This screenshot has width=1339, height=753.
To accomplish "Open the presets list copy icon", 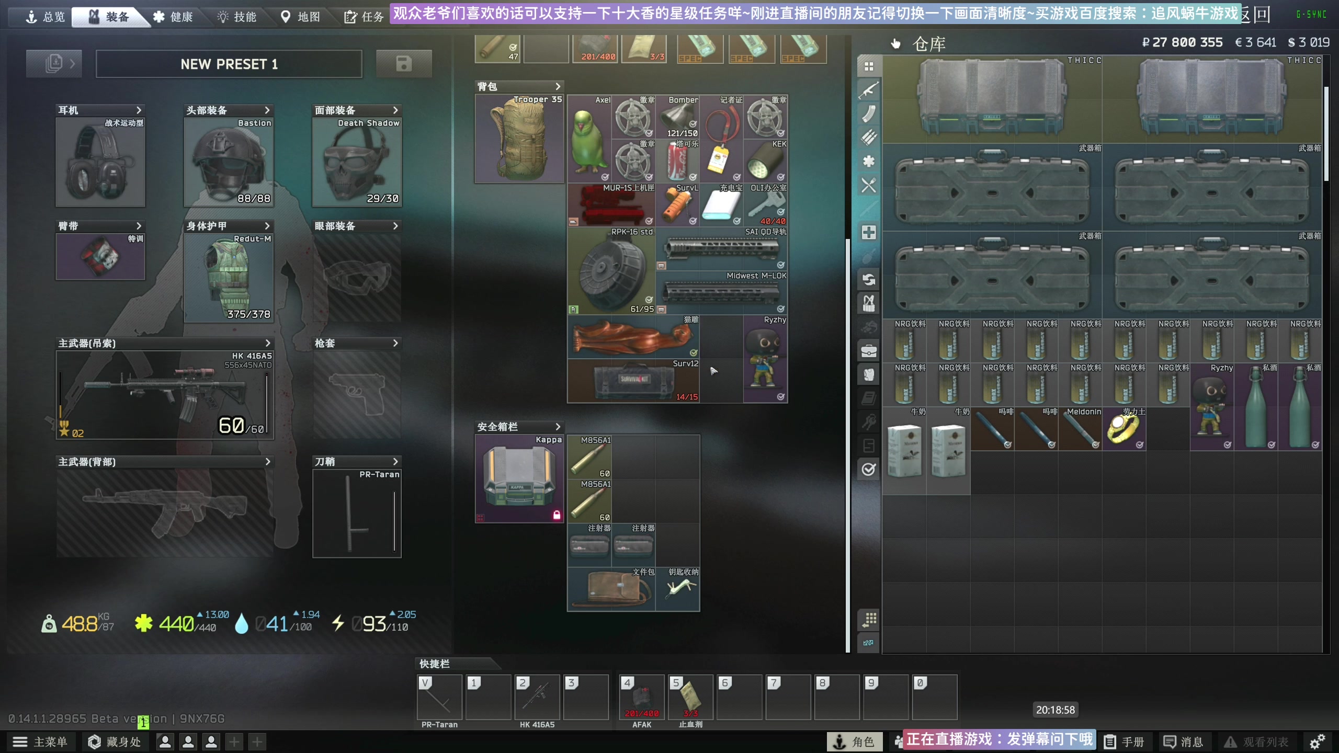I will pos(54,64).
